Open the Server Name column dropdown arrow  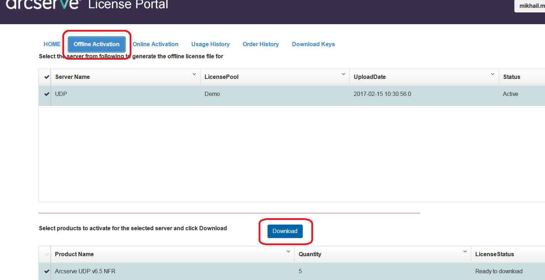tap(194, 74)
